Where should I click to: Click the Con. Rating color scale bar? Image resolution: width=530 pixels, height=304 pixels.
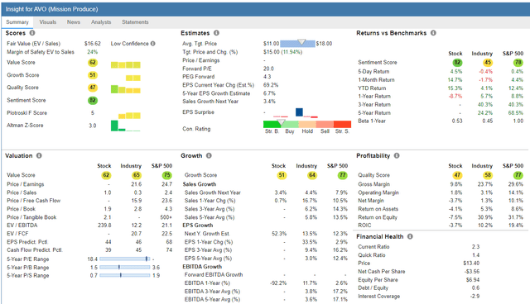click(307, 124)
